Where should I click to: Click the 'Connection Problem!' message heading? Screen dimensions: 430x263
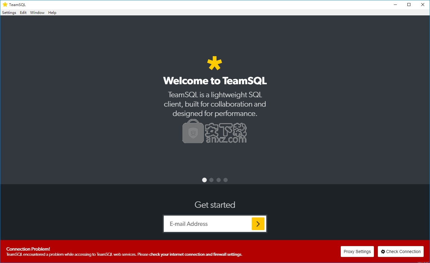(28, 249)
